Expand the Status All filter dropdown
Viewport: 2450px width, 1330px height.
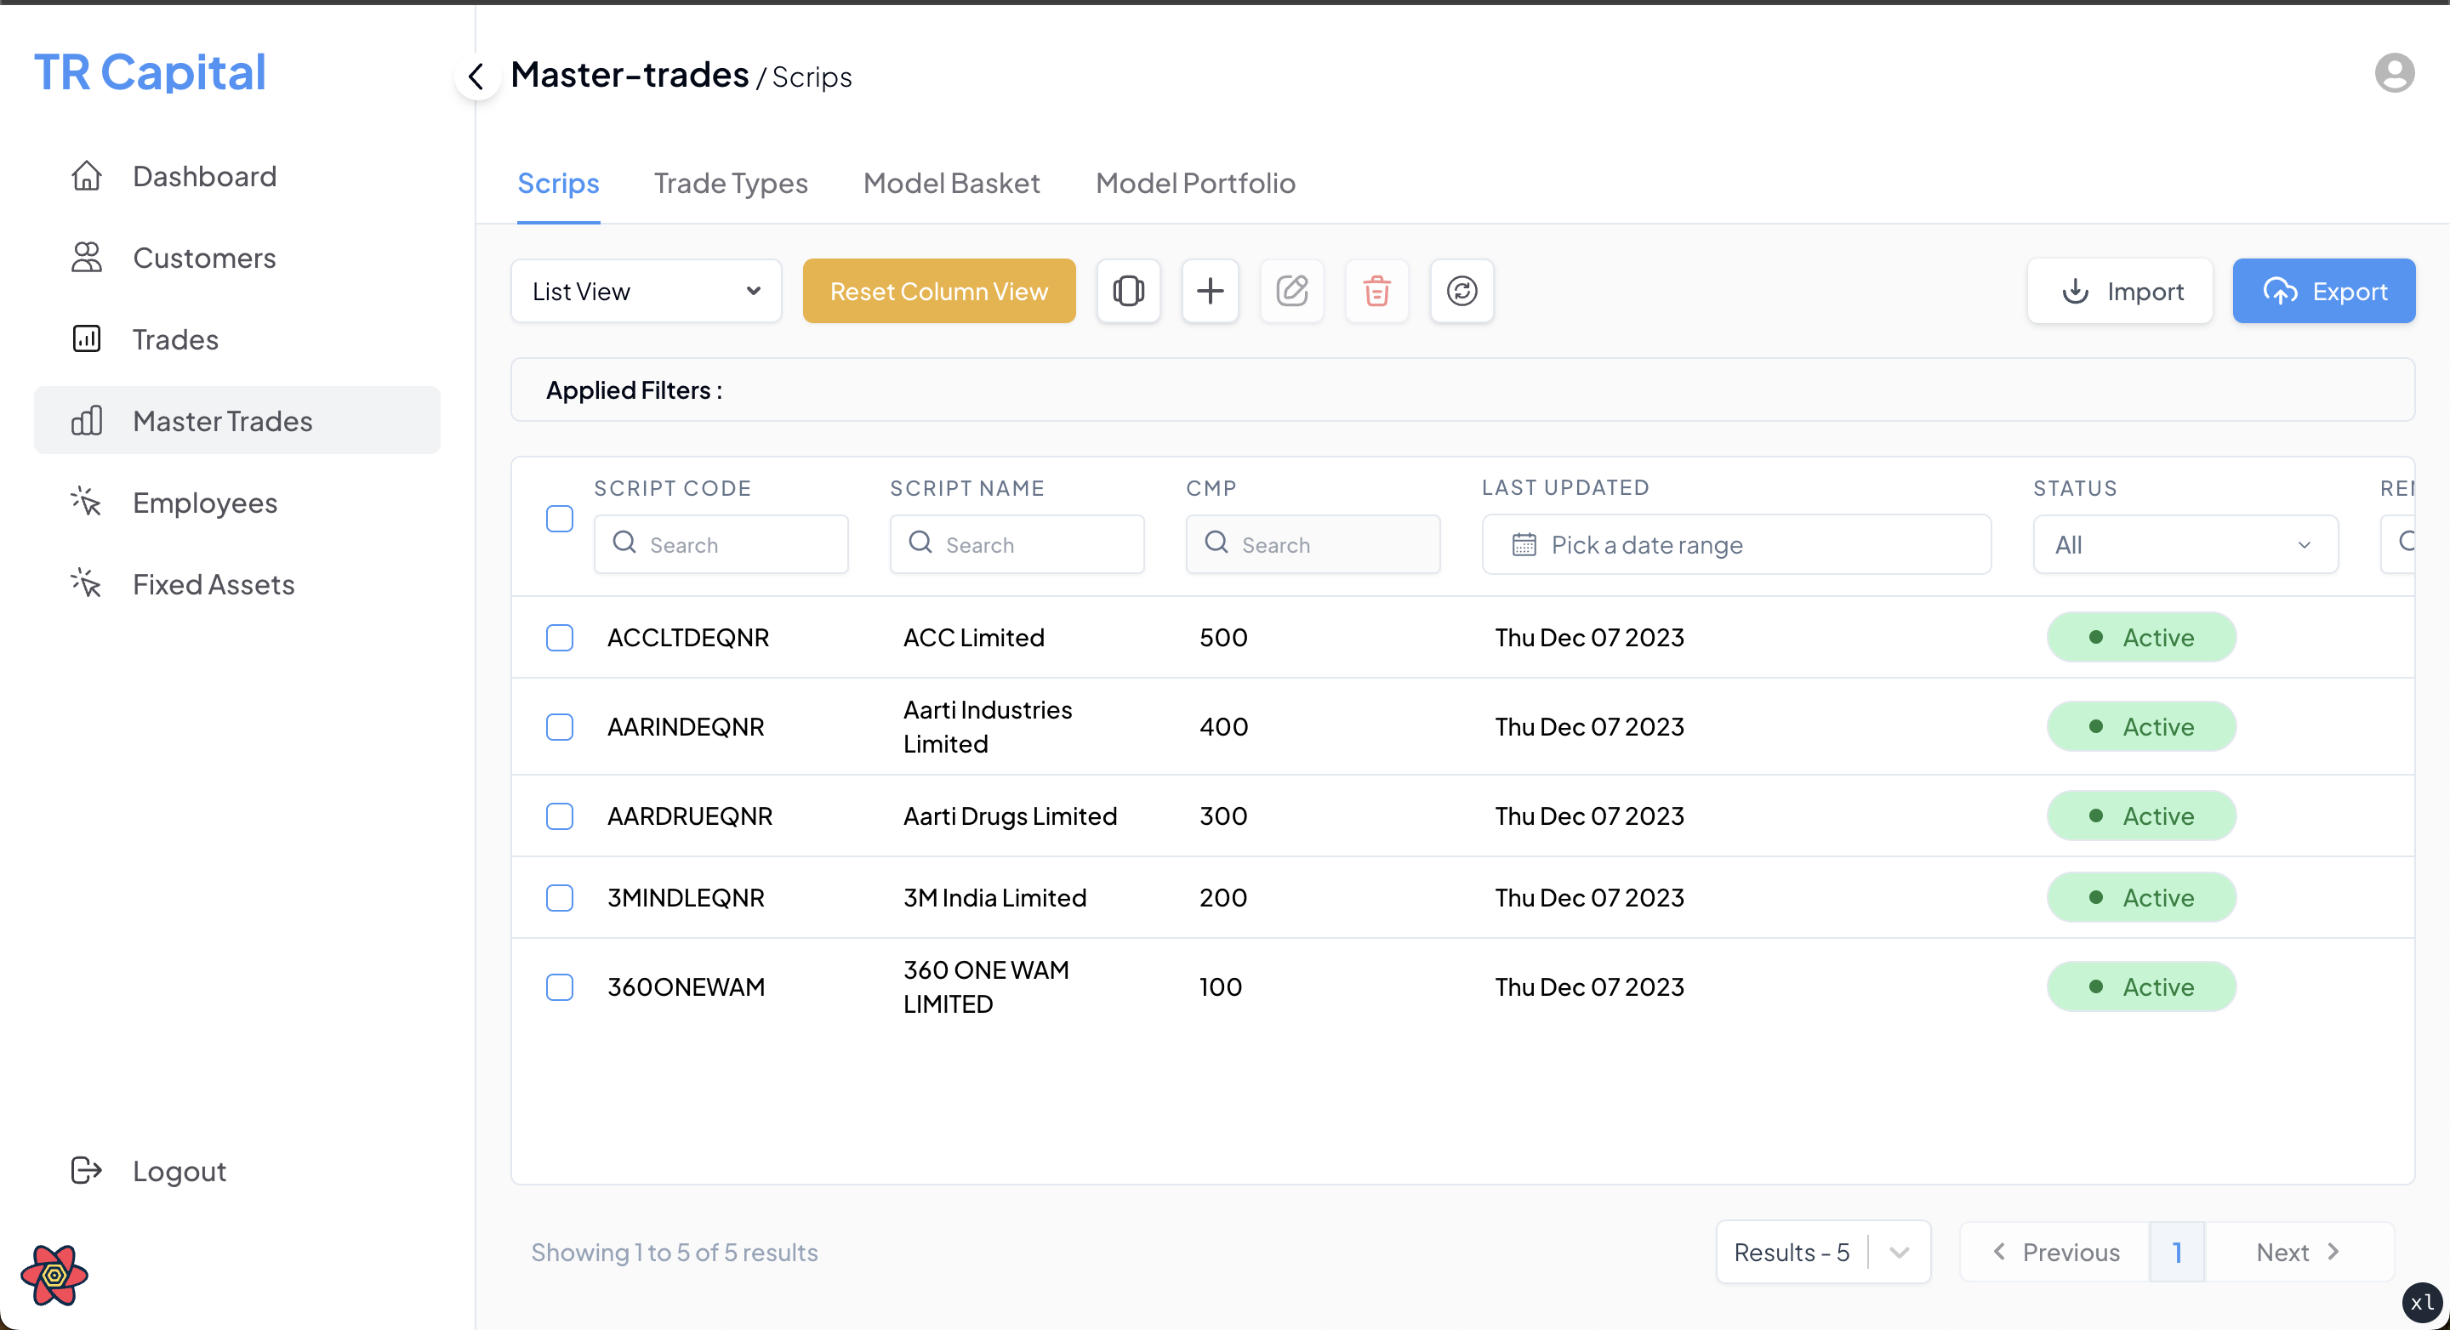click(2185, 545)
